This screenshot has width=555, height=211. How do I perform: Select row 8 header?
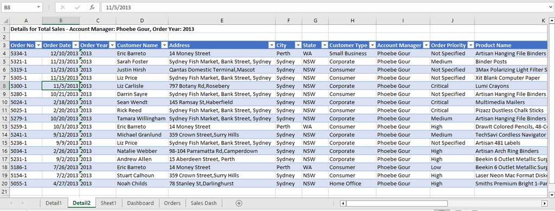pos(4,86)
